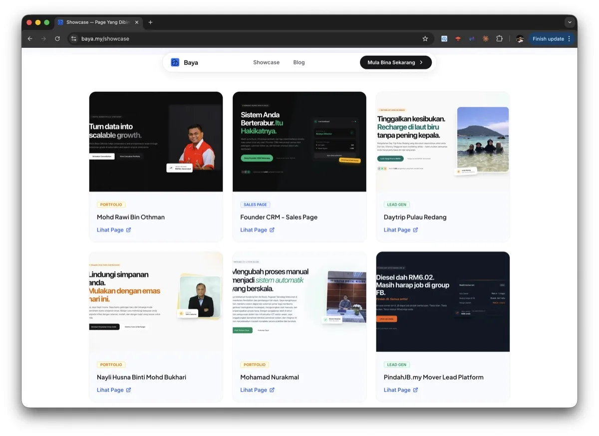Viewport: 599px width, 436px height.
Task: Reload the page using the refresh icon
Action: (57, 38)
